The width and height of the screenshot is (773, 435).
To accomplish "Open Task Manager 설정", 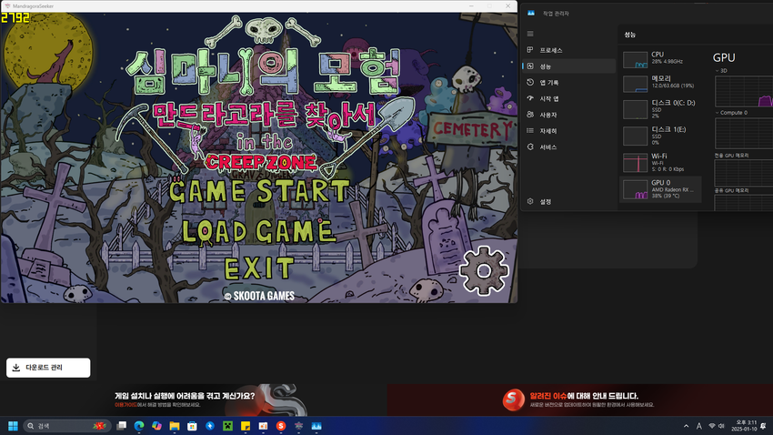I will (x=569, y=202).
